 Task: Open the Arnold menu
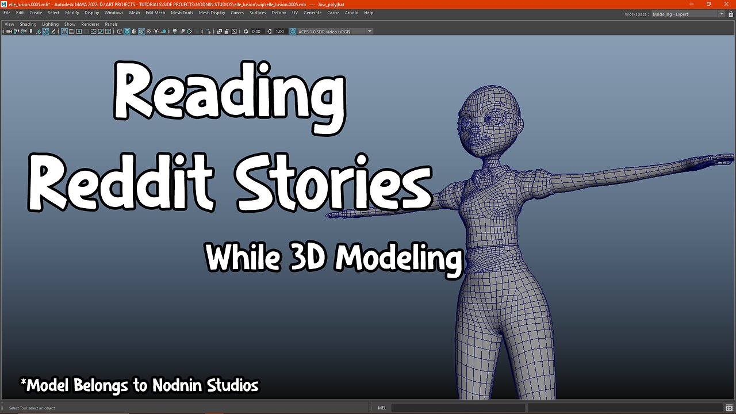pos(352,13)
